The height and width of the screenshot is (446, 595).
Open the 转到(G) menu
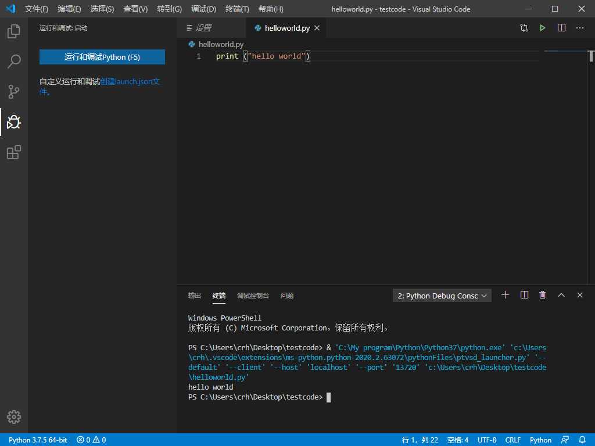click(x=169, y=9)
